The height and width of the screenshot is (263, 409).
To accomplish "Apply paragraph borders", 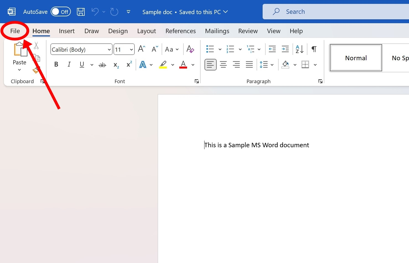I will (x=305, y=65).
